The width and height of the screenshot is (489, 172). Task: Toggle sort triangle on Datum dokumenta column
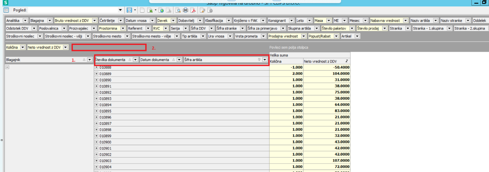click(x=174, y=60)
